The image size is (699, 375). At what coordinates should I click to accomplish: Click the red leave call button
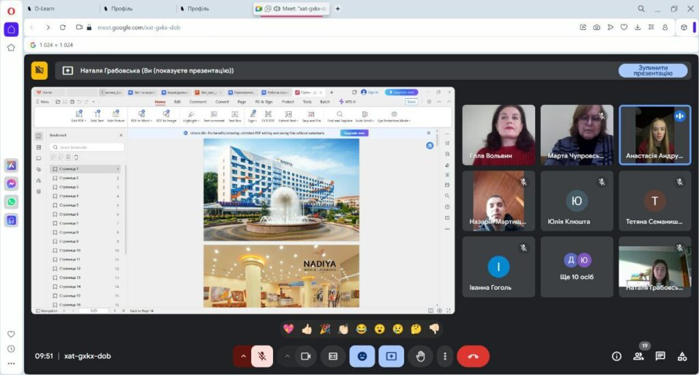[x=473, y=356]
